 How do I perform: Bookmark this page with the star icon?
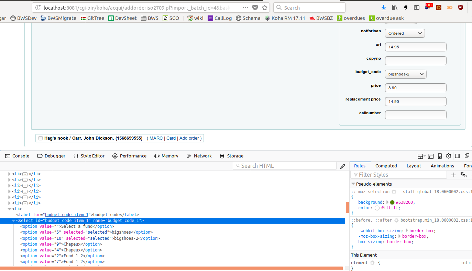point(265,8)
